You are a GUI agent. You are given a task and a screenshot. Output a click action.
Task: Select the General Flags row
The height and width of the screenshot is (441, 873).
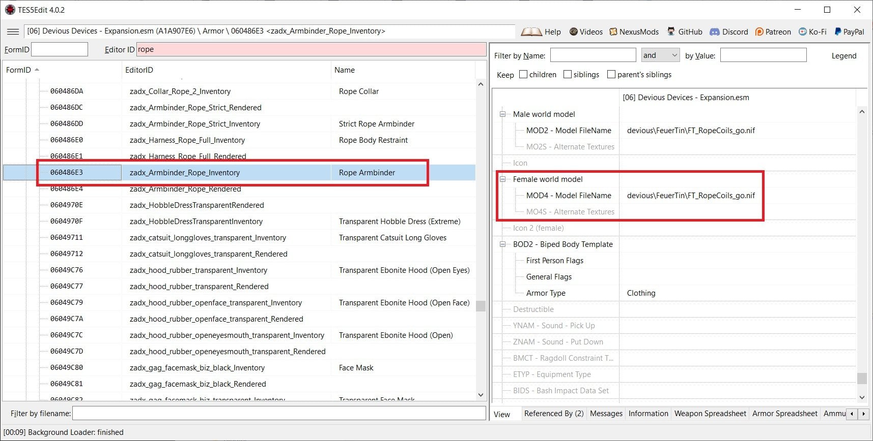click(674, 277)
